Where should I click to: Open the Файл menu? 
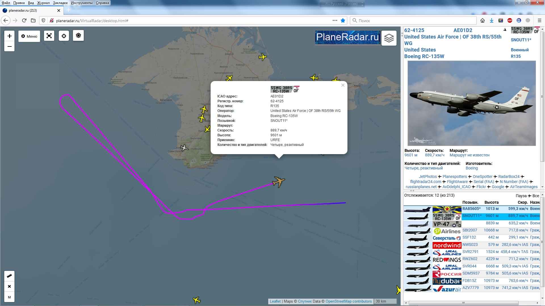tap(6, 3)
